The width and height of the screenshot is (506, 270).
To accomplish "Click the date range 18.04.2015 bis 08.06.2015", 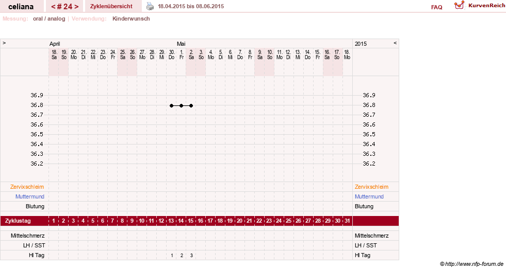I will [191, 6].
